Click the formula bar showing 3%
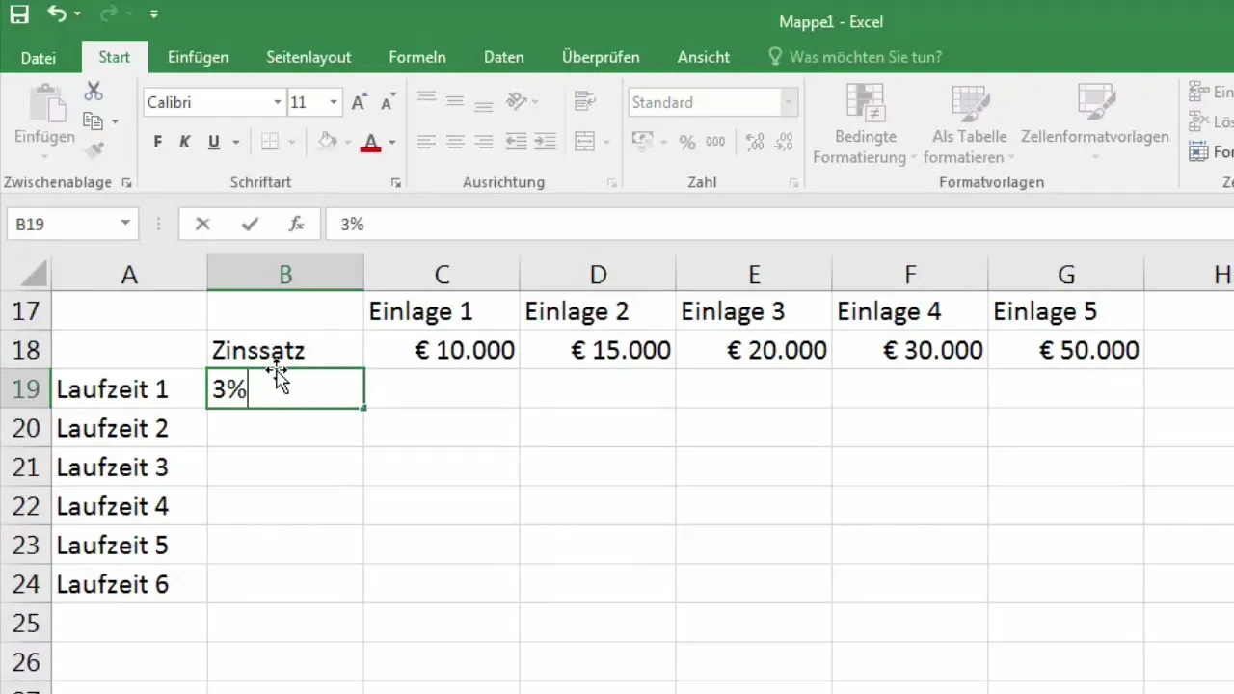The width and height of the screenshot is (1234, 694). (779, 224)
